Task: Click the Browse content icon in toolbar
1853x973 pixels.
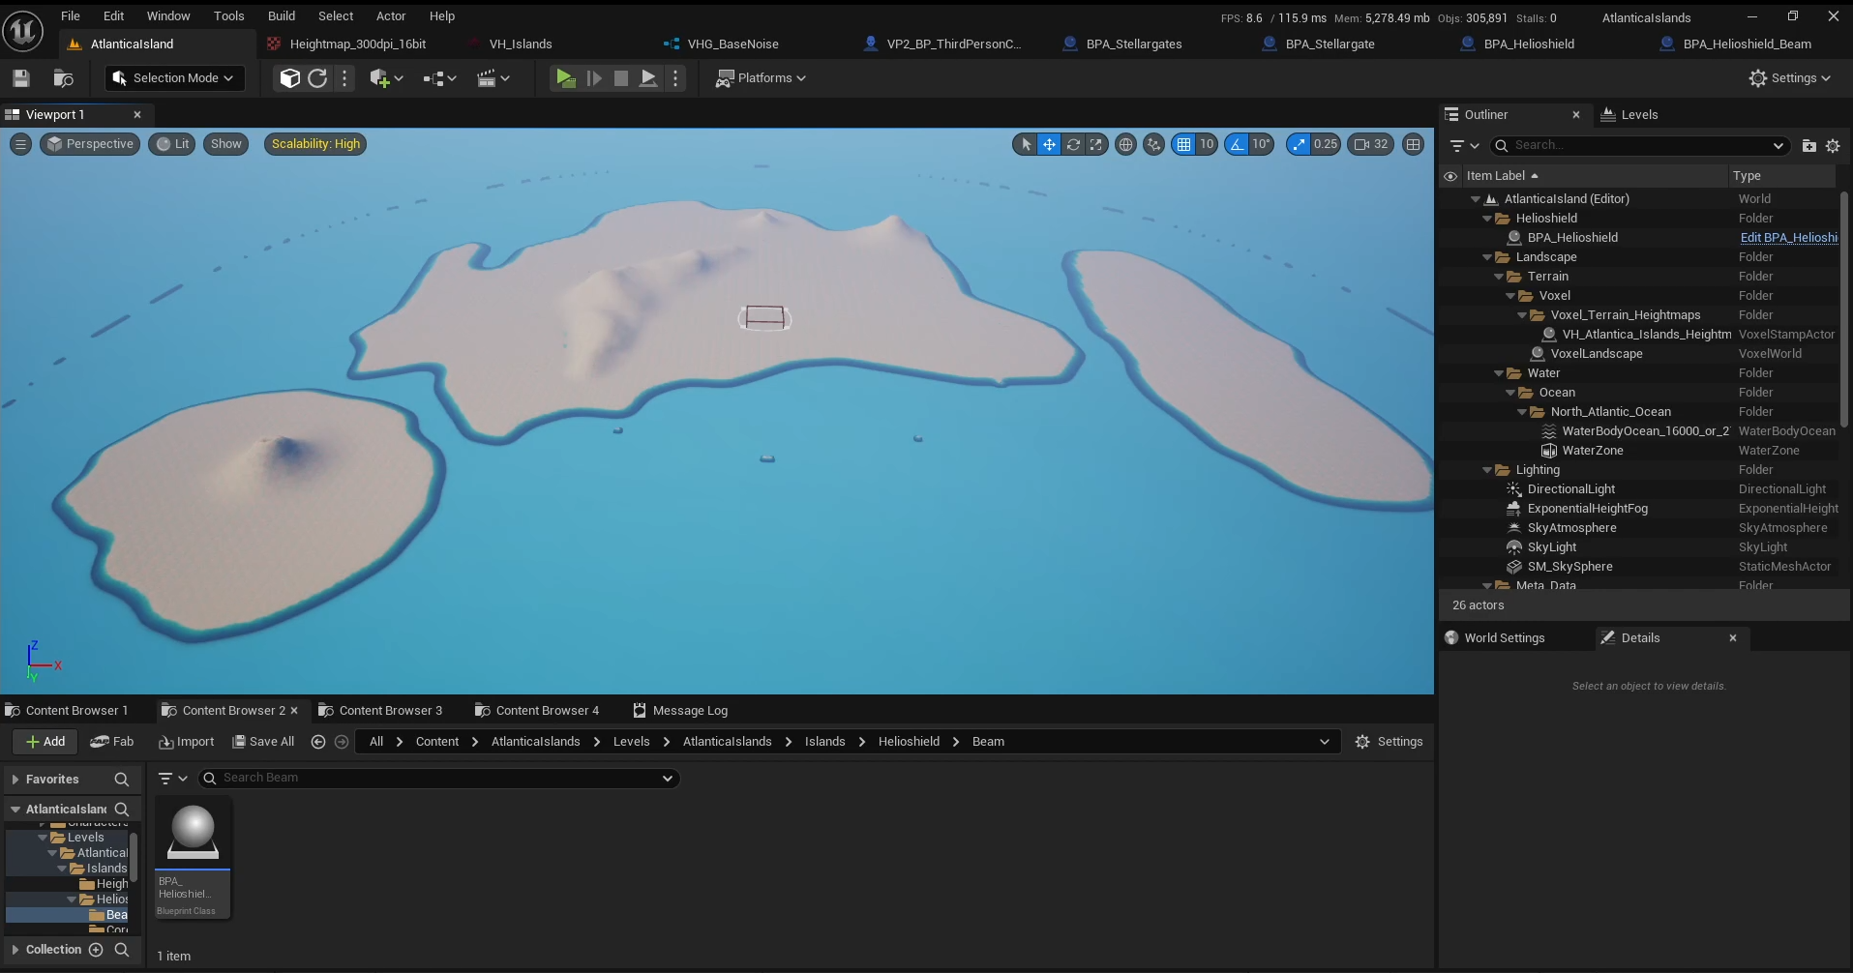Action: pyautogui.click(x=64, y=78)
